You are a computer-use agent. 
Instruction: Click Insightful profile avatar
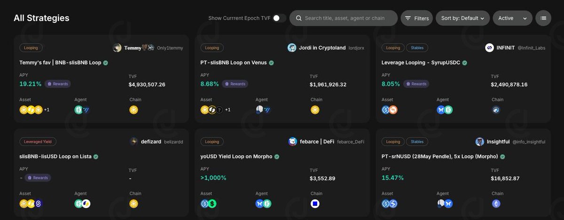[x=479, y=141]
